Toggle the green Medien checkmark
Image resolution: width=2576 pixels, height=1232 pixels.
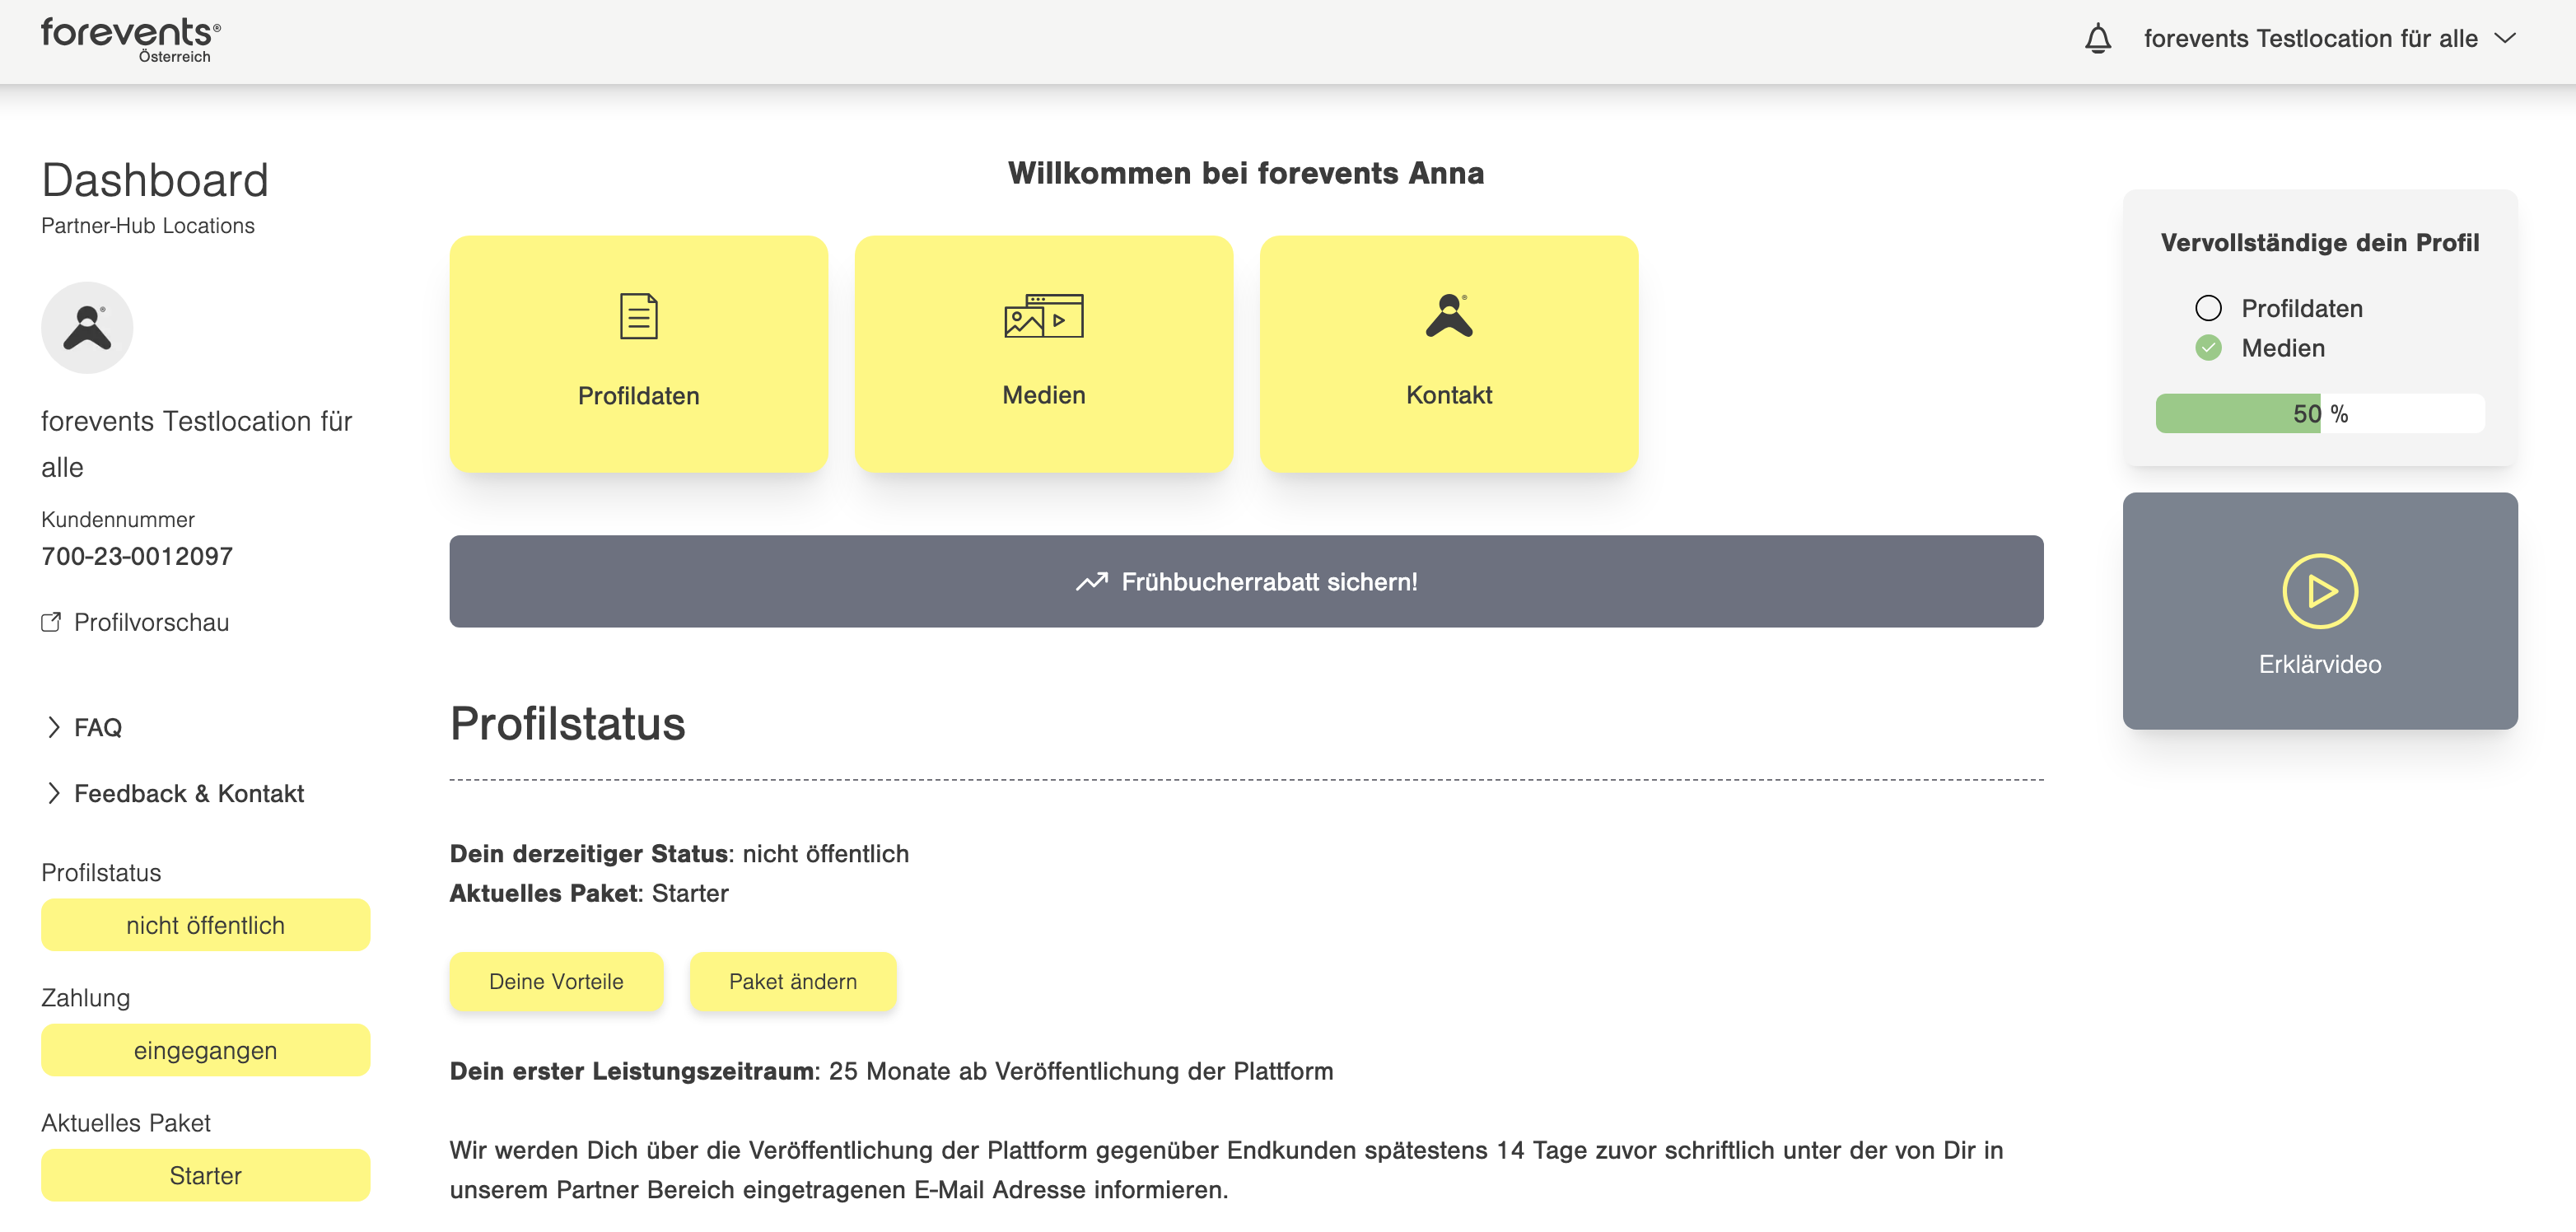click(x=2209, y=349)
